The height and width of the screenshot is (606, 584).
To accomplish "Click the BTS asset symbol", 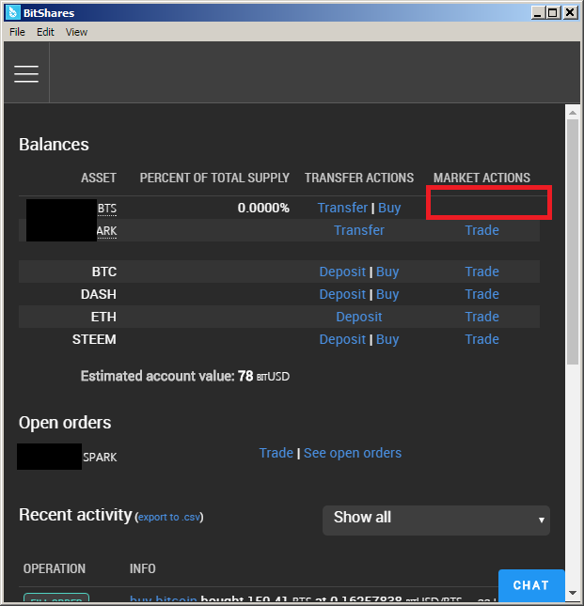I will click(107, 209).
